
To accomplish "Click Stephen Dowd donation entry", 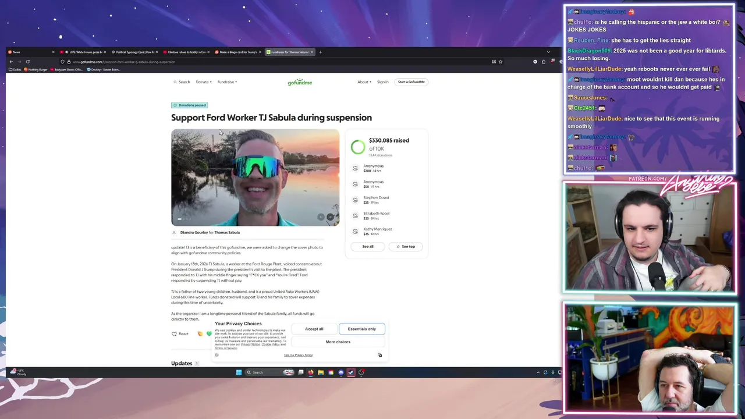I will 372,200.
